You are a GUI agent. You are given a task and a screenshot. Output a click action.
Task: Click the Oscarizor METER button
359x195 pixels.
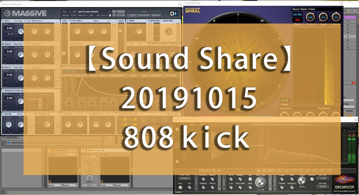[x=311, y=179]
